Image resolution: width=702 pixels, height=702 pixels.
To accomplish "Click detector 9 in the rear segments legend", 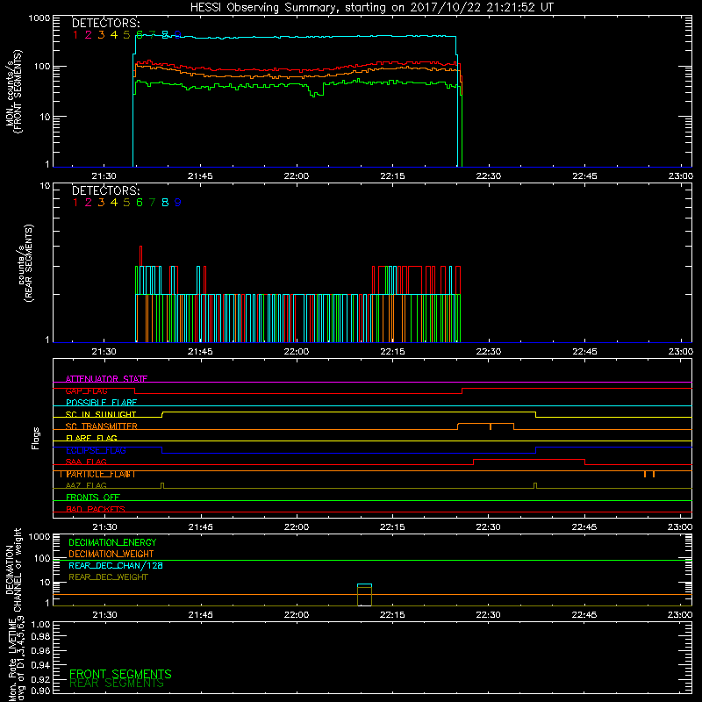I will pos(178,203).
